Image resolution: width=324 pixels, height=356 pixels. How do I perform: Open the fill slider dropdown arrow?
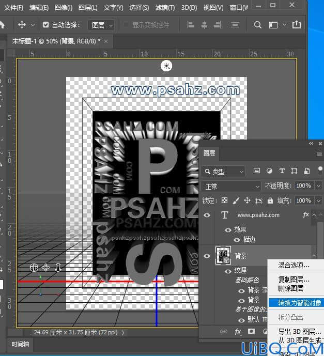(x=318, y=200)
